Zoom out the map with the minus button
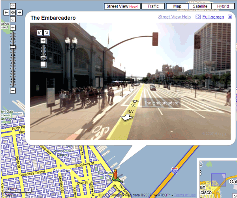237x198 pixels. 13,91
